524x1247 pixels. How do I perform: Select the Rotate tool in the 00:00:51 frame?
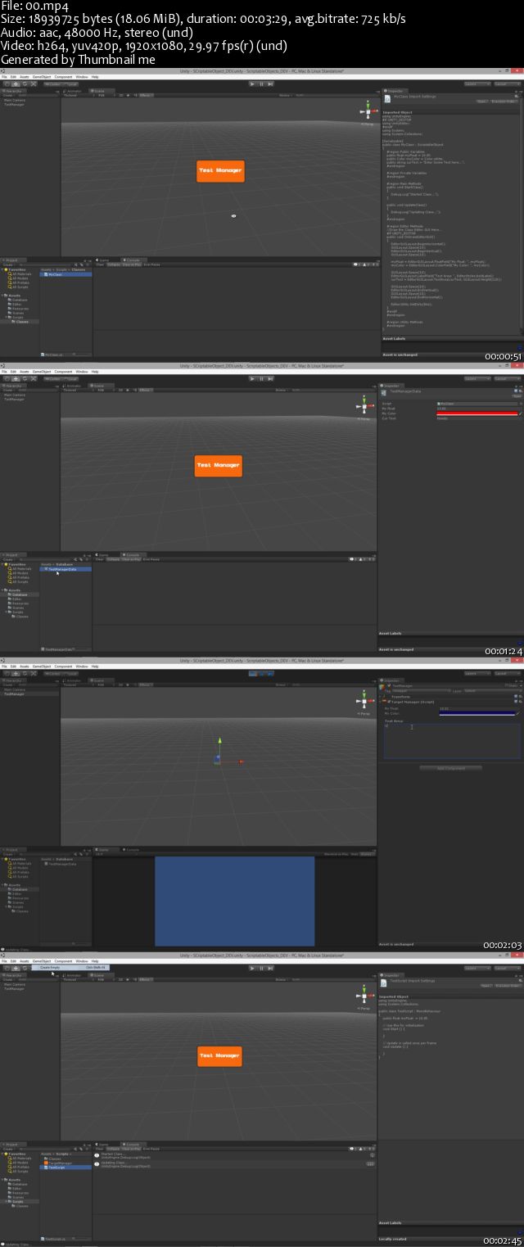pos(24,84)
